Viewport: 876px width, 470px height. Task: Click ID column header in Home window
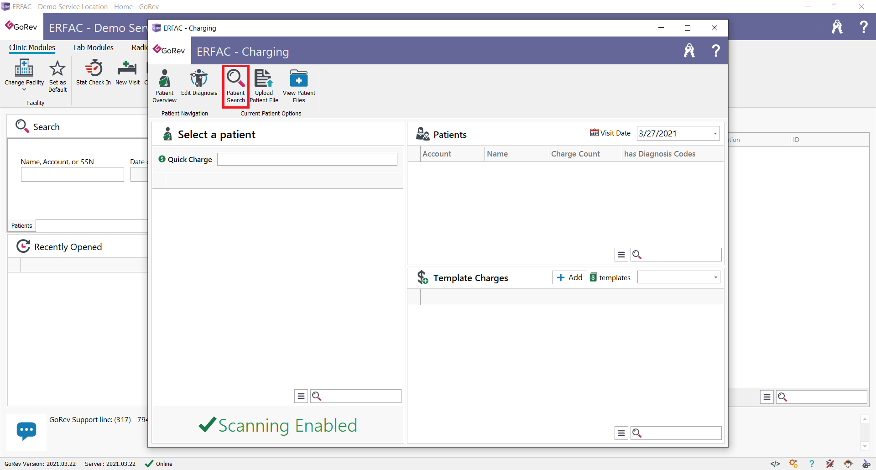[x=829, y=140]
